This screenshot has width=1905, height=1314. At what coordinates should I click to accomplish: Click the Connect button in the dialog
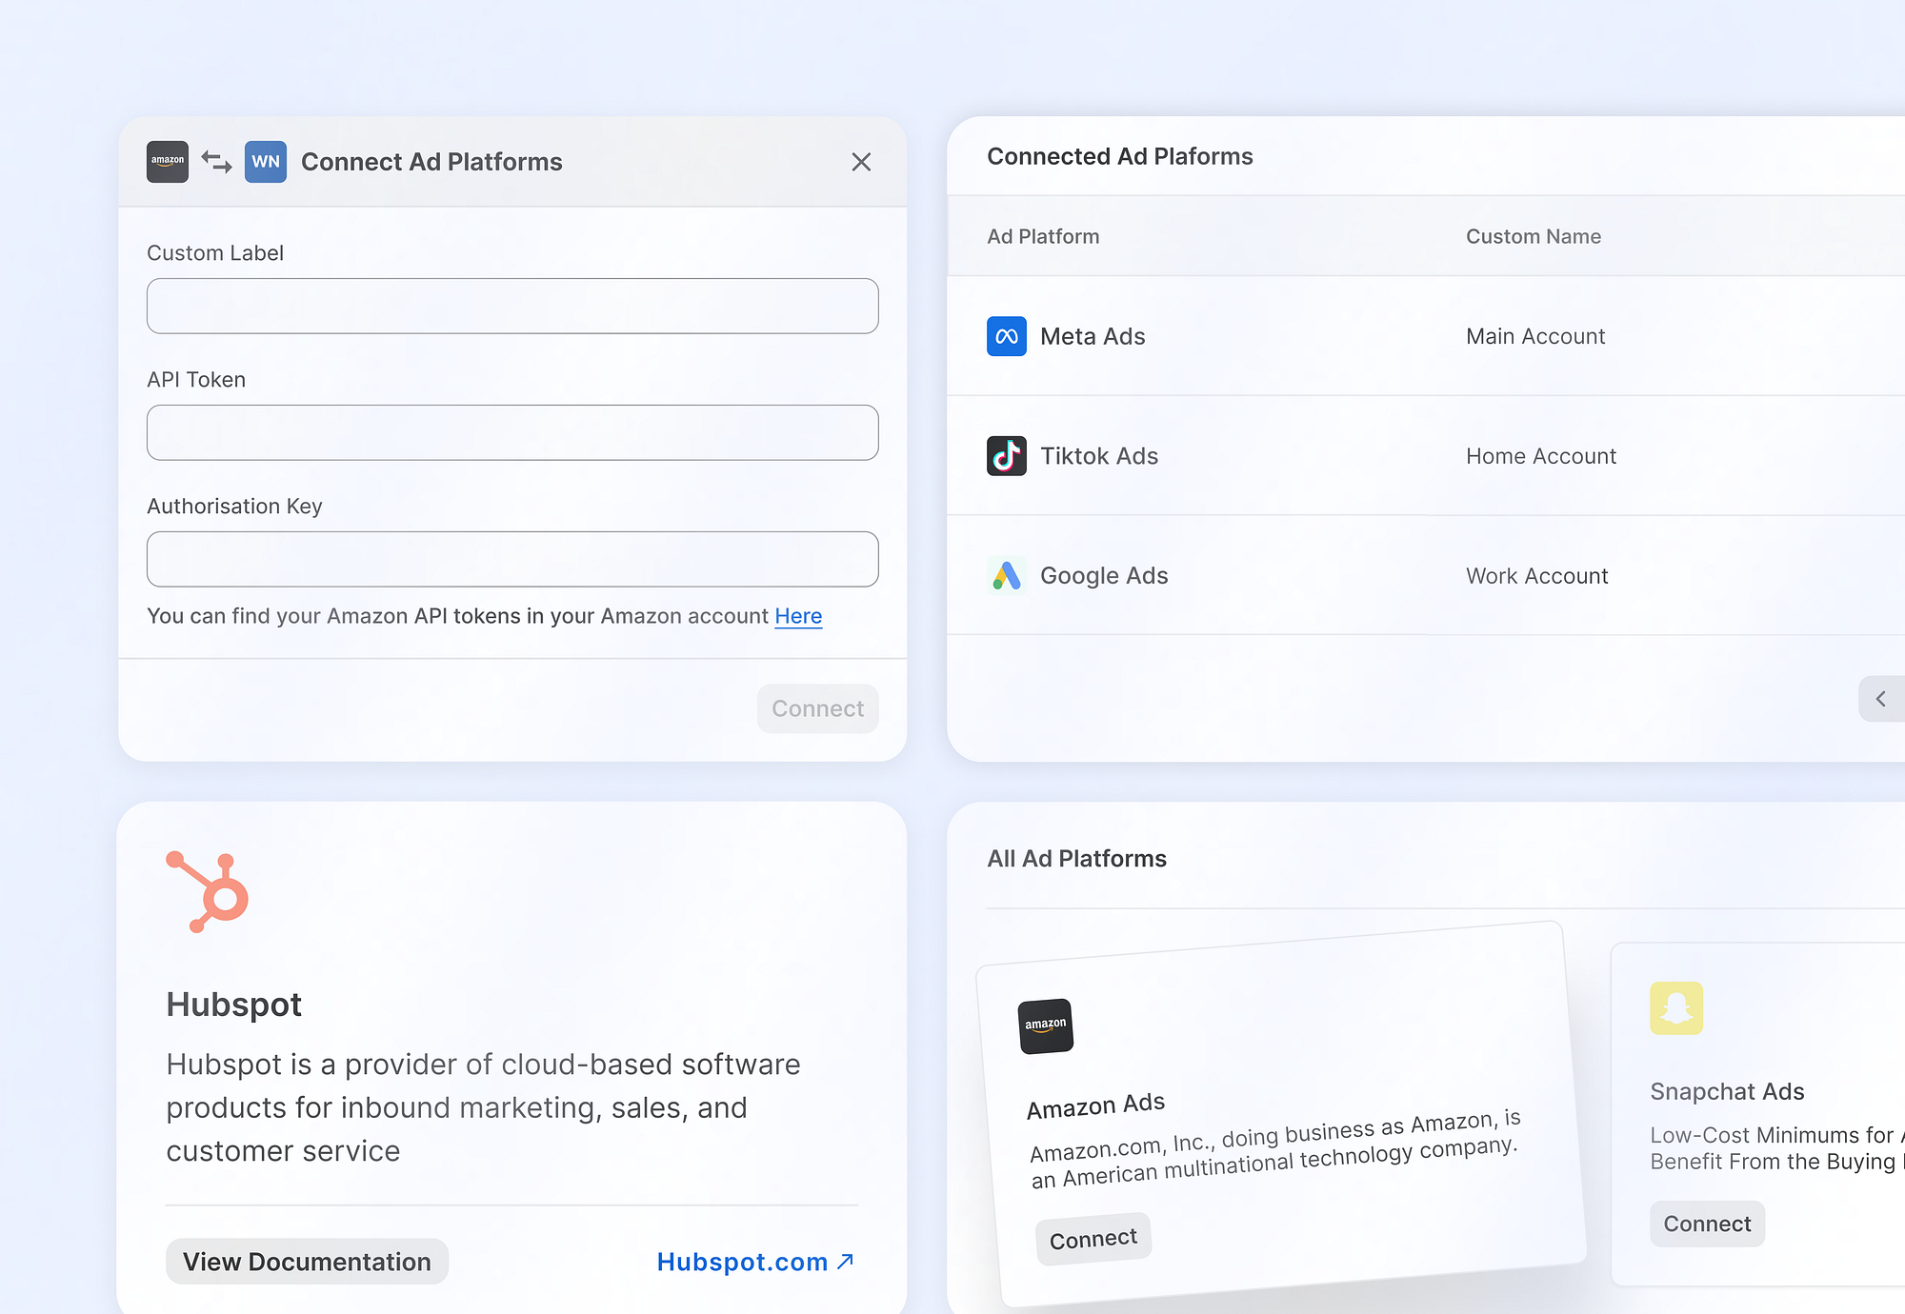[818, 708]
